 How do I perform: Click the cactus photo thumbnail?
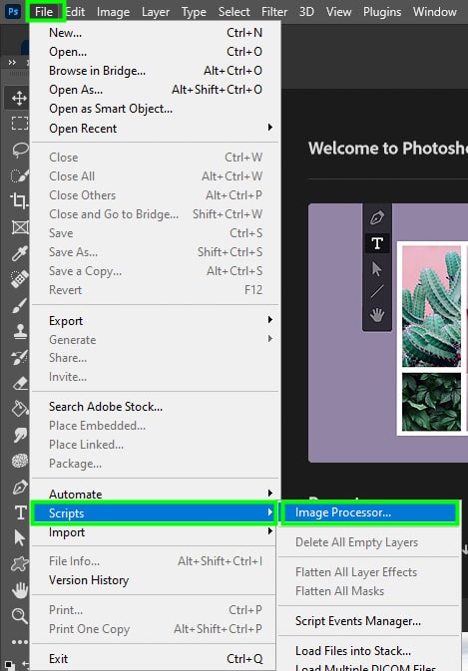[x=432, y=306]
